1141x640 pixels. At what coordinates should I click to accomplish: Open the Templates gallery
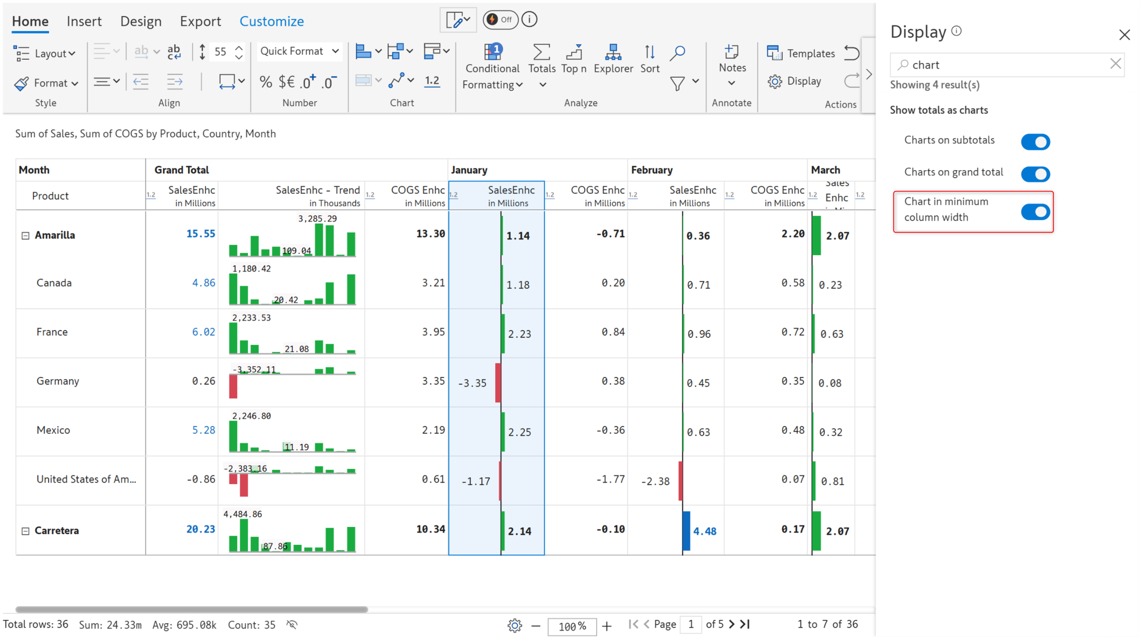point(801,53)
